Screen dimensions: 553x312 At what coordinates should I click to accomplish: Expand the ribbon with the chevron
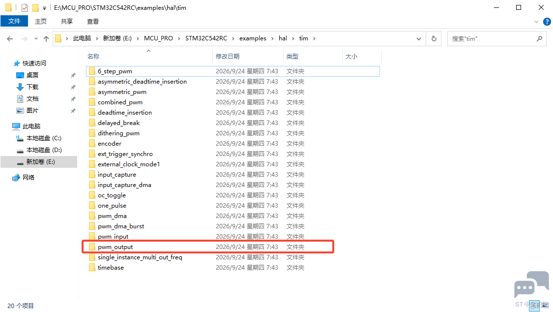pyautogui.click(x=536, y=22)
